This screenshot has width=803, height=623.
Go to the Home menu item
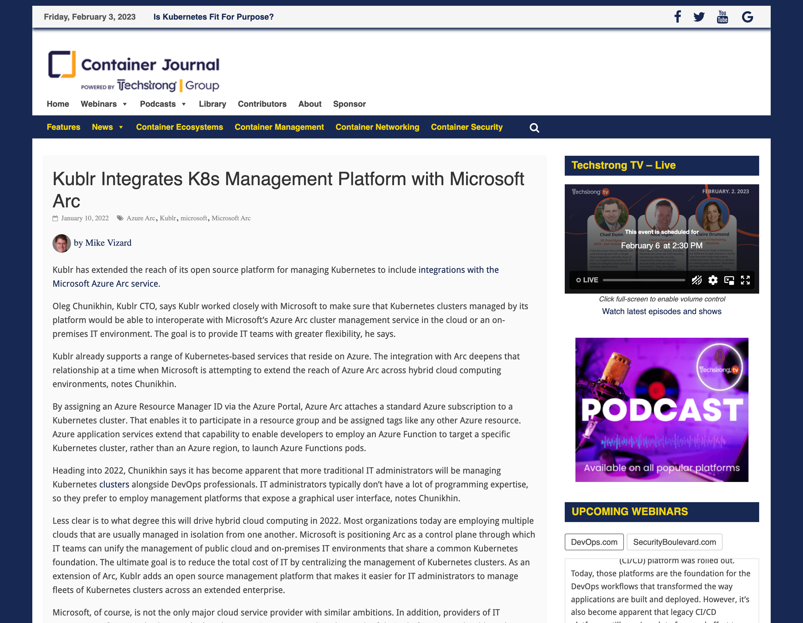(x=58, y=104)
